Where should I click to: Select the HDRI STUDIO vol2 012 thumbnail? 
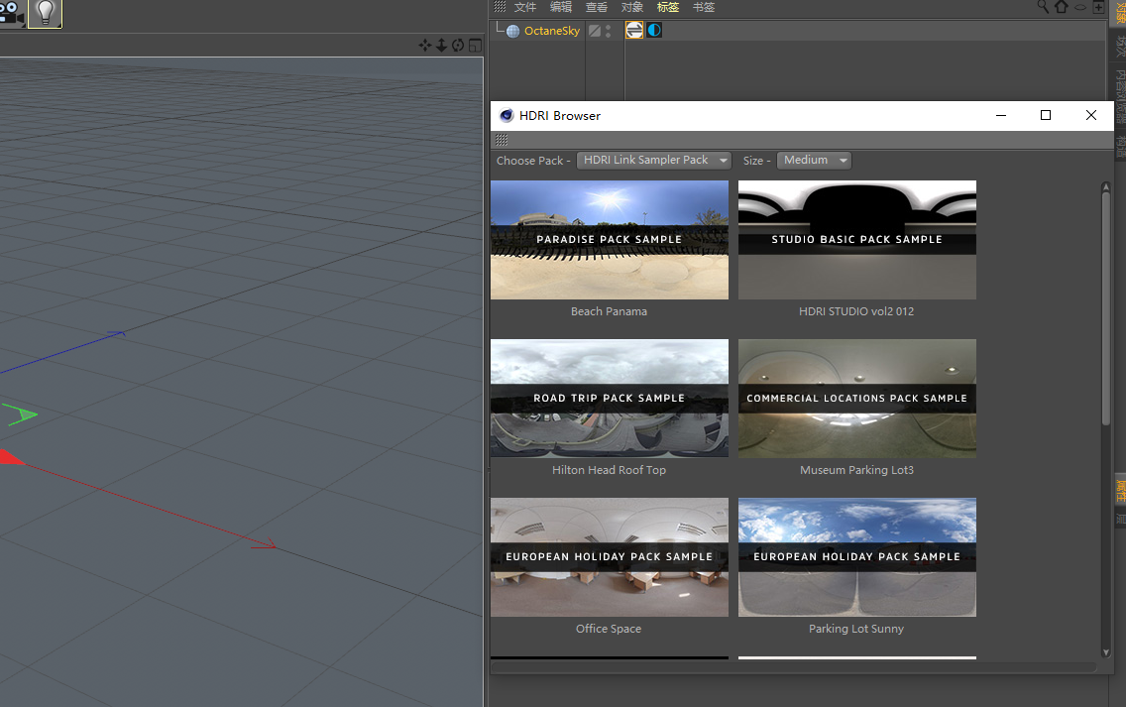click(x=857, y=240)
